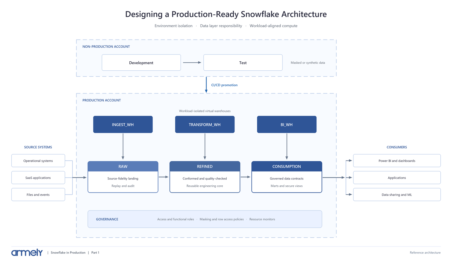The width and height of the screenshot is (452, 260).
Task: Click 'Environment isolation' subtitle text
Action: pos(173,26)
